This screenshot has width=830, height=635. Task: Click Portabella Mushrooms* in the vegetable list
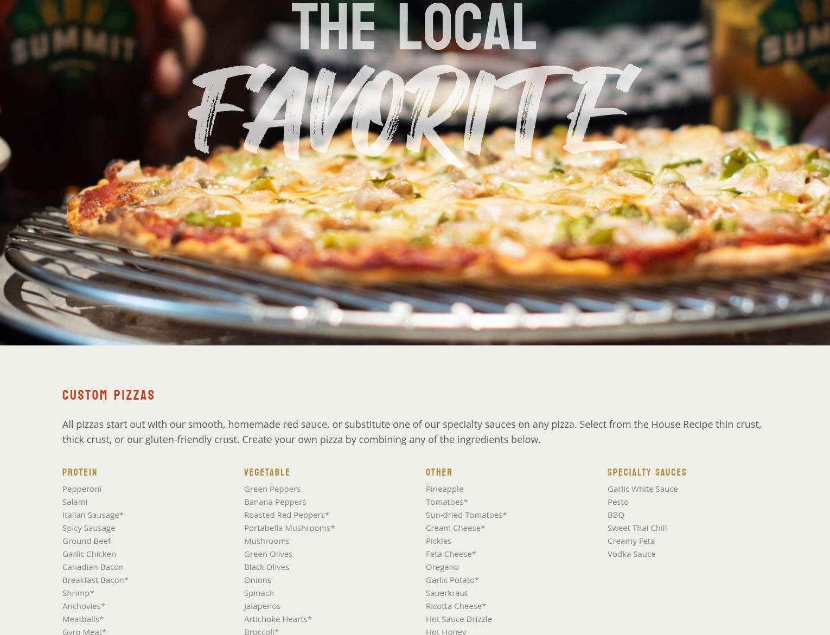point(290,528)
